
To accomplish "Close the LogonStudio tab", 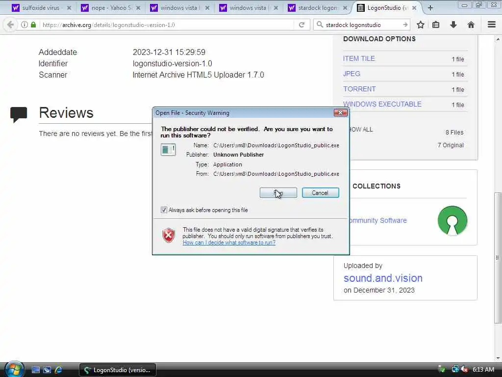I will pyautogui.click(x=414, y=8).
